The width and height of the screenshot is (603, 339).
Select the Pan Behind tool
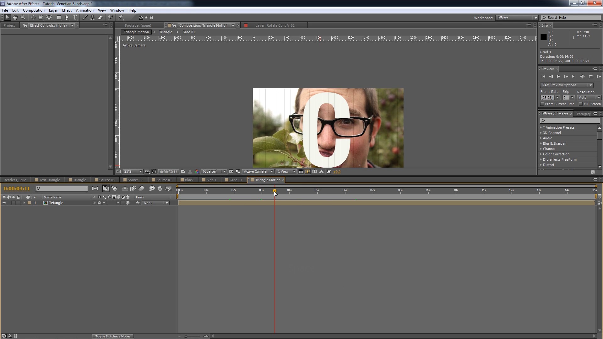(x=49, y=18)
